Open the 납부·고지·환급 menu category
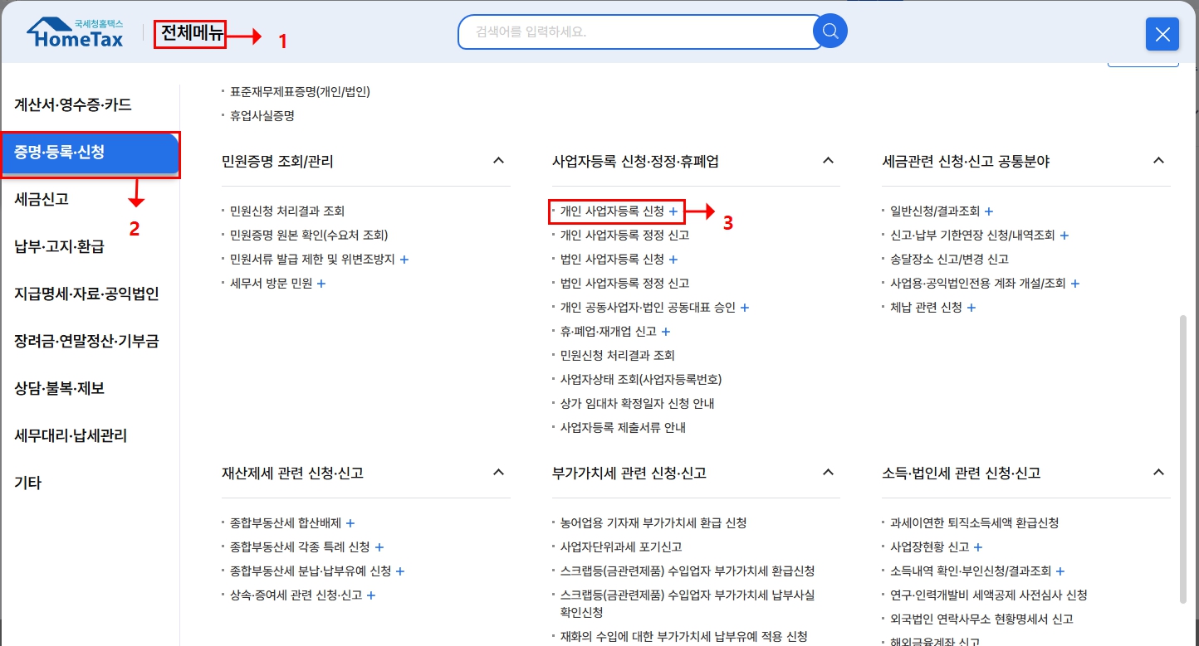1199x646 pixels. pyautogui.click(x=60, y=245)
